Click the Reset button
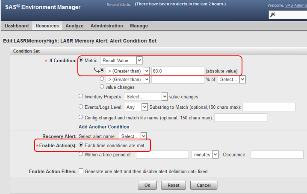Screen dimensions: 307x194 tap(174, 185)
